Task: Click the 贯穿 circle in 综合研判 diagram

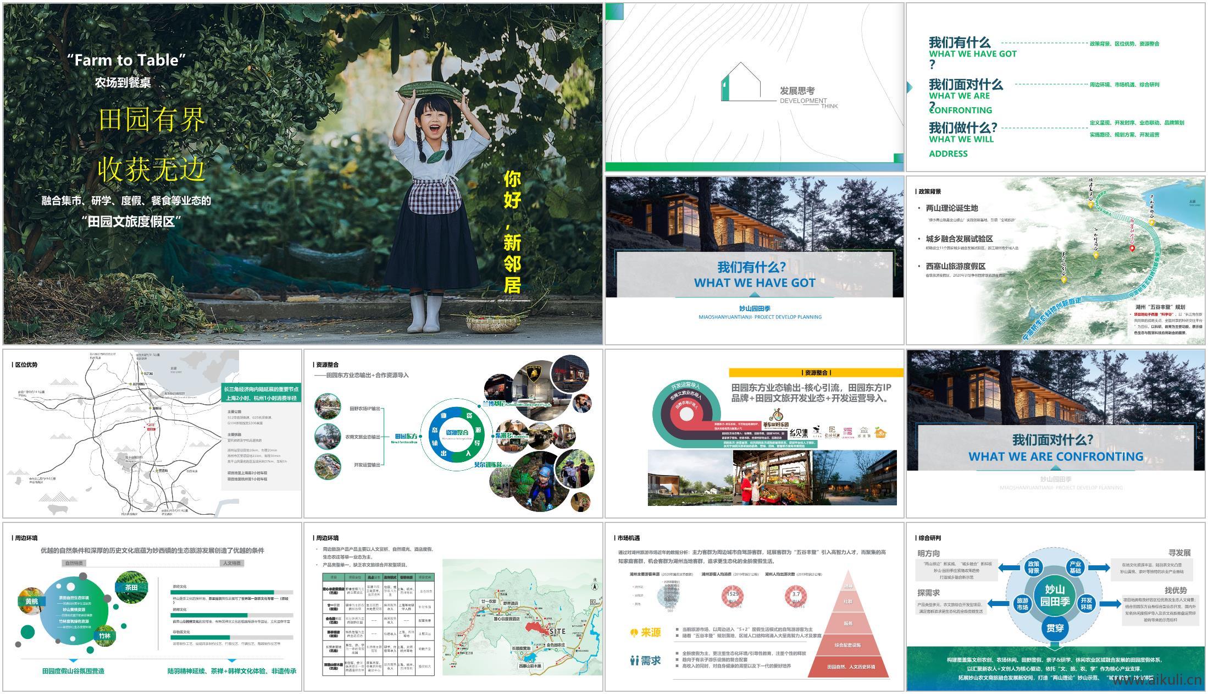Action: [1055, 629]
